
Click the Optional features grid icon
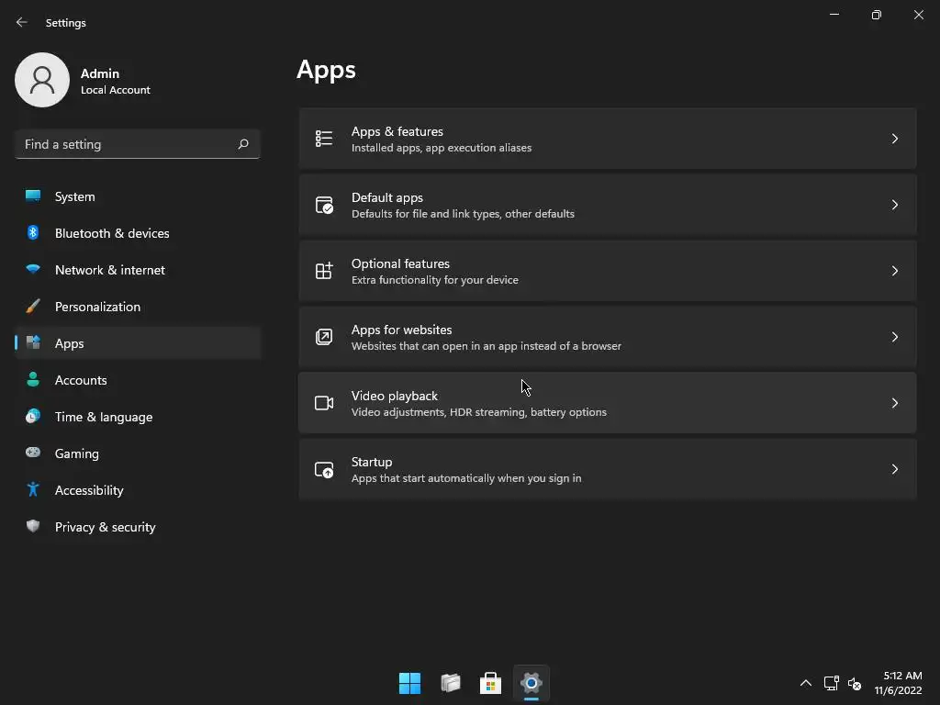tap(324, 271)
